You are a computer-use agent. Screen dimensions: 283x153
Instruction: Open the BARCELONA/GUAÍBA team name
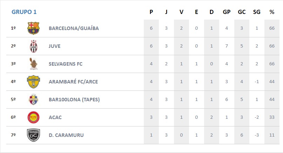click(x=74, y=28)
